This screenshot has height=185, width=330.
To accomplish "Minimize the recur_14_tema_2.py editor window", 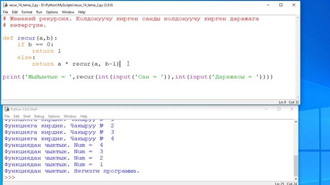I will (268, 5).
